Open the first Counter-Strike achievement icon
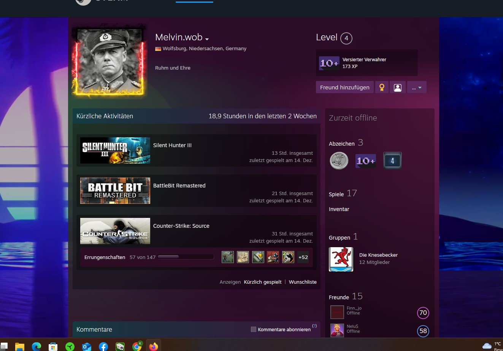The width and height of the screenshot is (503, 351). [x=228, y=257]
